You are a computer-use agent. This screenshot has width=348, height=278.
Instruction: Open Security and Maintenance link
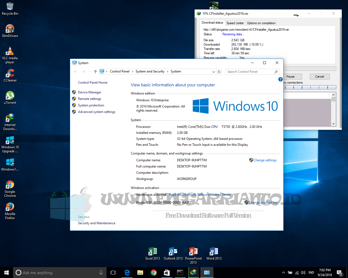97,223
